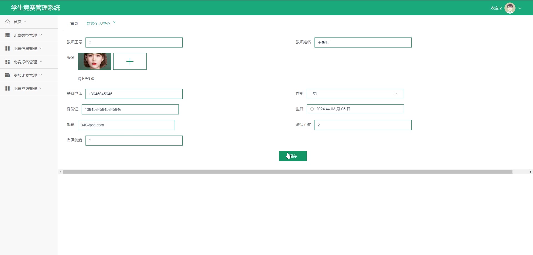Focus the 教师姓名 input field

tap(363, 42)
